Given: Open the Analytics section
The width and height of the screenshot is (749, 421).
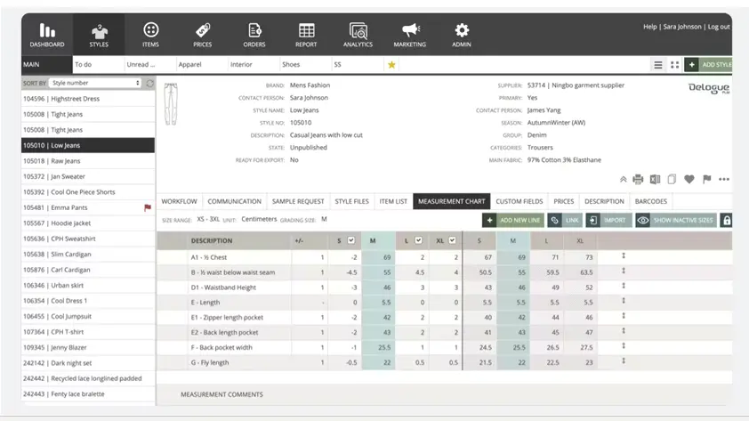Looking at the screenshot, I should point(358,35).
